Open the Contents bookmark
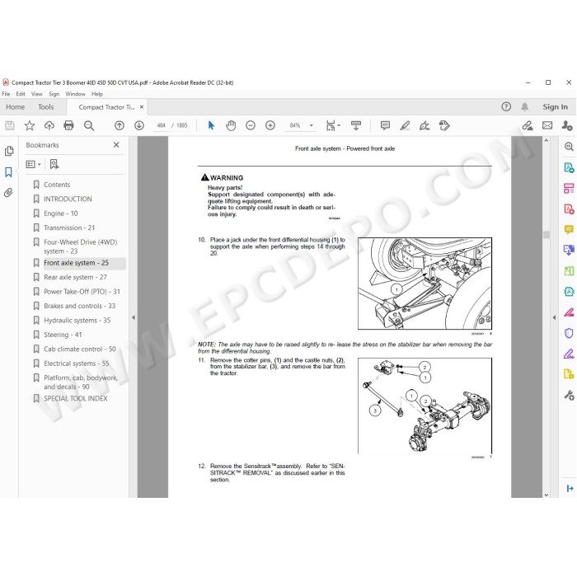Screen dimensions: 577x577 point(57,185)
